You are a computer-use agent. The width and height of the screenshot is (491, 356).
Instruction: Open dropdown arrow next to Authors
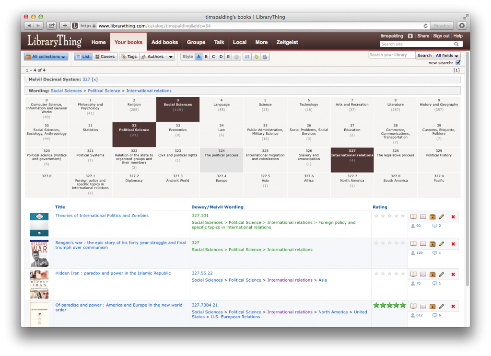point(171,57)
